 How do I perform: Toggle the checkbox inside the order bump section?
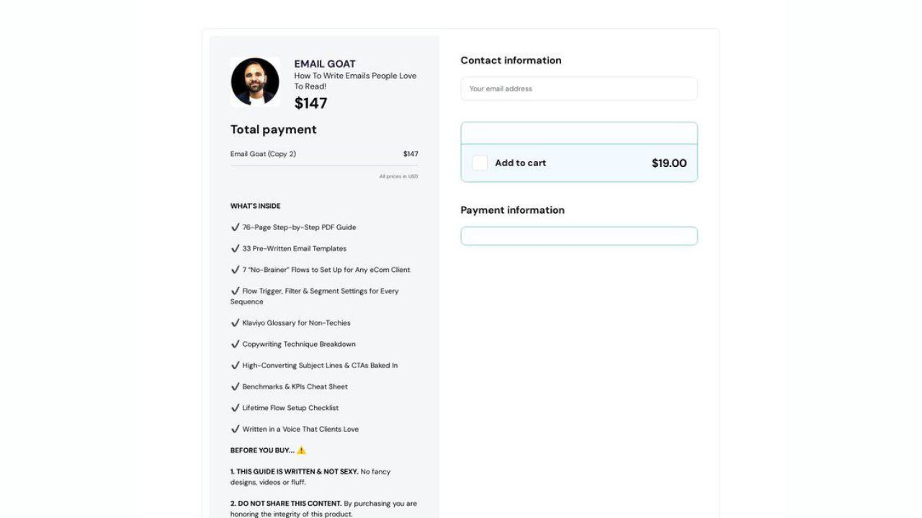(480, 163)
